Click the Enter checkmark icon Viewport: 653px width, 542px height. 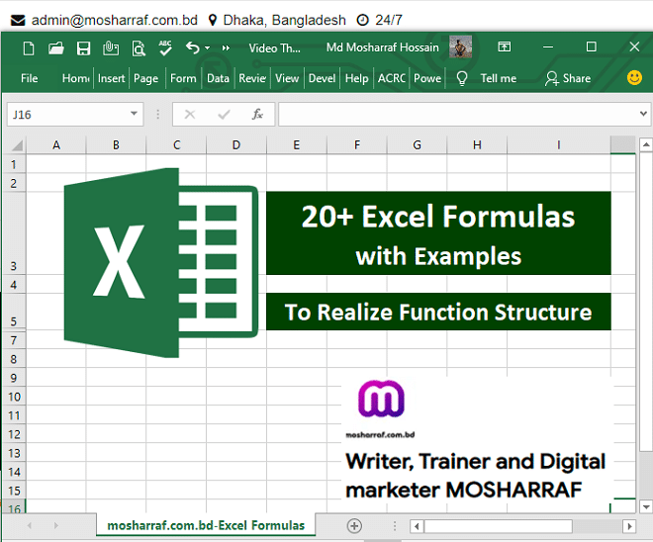(224, 114)
